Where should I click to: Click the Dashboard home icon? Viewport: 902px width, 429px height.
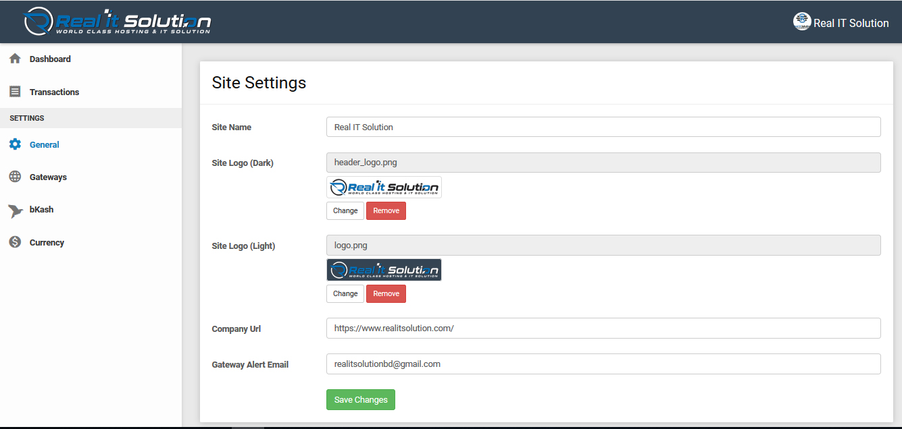15,59
